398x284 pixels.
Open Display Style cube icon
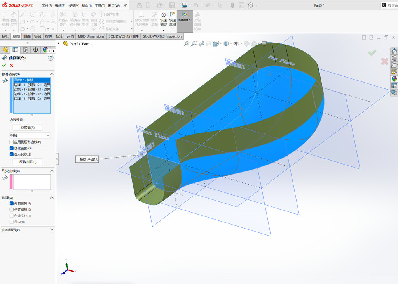point(226,43)
